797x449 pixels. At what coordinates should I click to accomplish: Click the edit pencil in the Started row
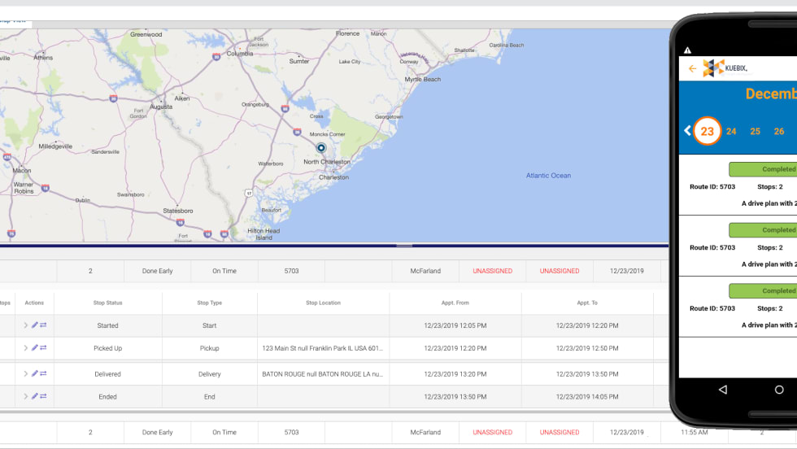point(34,325)
